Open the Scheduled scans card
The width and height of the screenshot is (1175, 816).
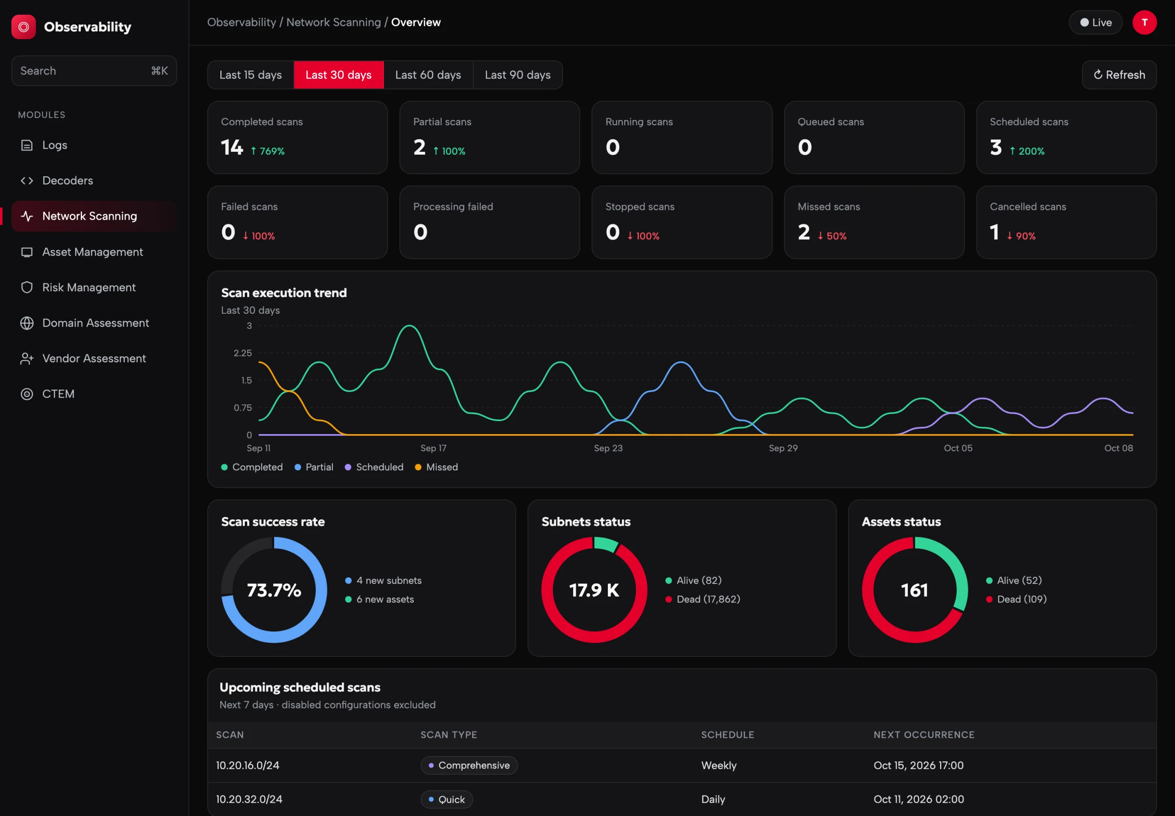coord(1066,138)
